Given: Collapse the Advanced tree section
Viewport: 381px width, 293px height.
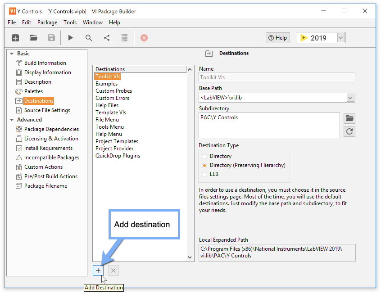Looking at the screenshot, I should point(12,120).
